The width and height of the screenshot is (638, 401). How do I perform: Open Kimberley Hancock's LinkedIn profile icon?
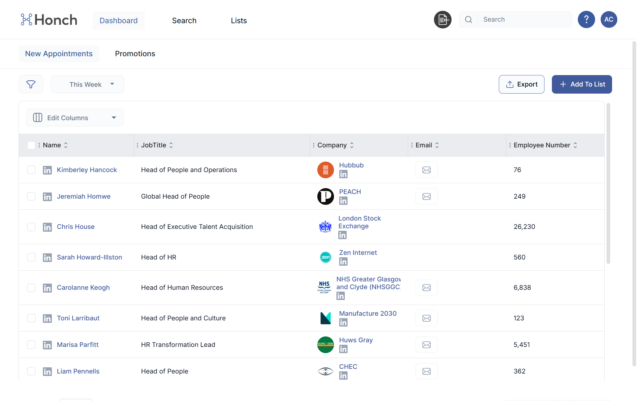click(47, 170)
